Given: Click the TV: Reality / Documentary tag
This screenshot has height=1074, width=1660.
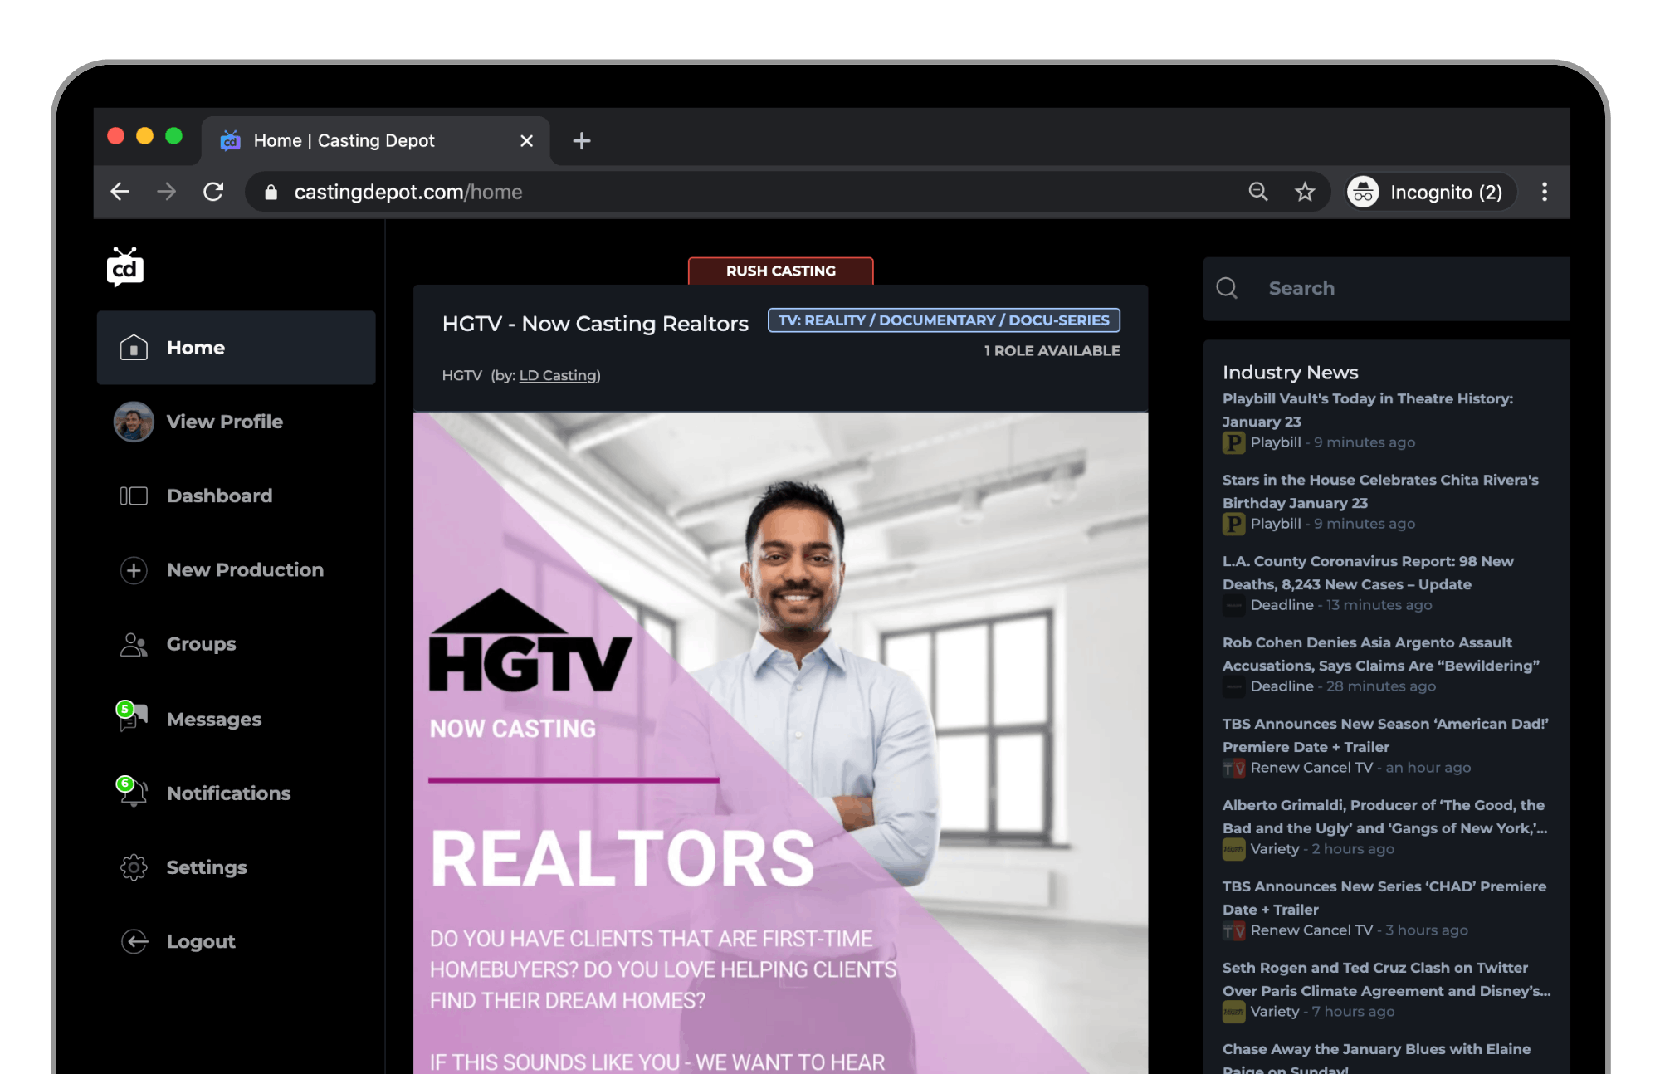Looking at the screenshot, I should point(944,320).
